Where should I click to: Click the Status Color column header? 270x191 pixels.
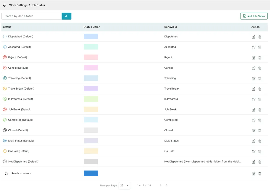pyautogui.click(x=92, y=27)
